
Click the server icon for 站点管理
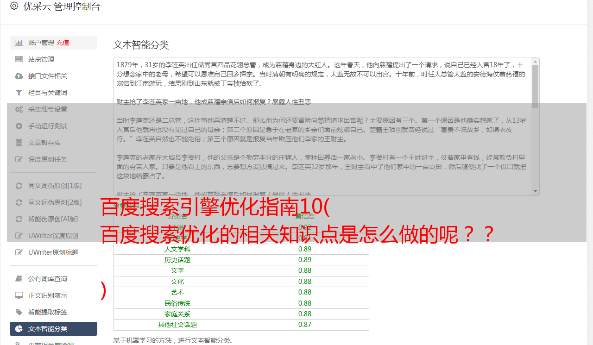point(19,59)
